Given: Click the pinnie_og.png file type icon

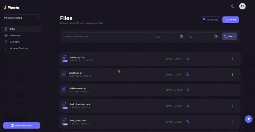Looking at the screenshot, I should pos(65,59).
